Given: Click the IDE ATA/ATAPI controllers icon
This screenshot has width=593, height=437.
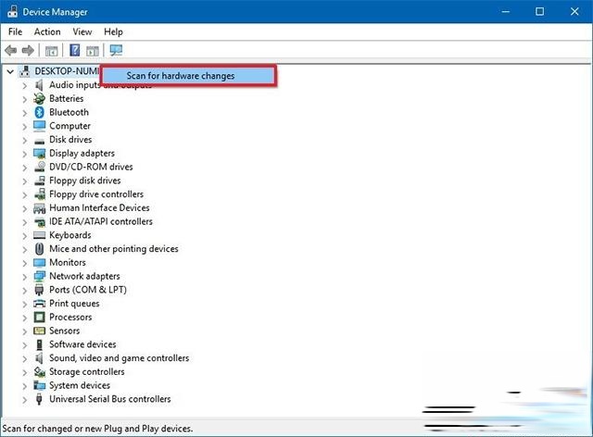Looking at the screenshot, I should click(39, 222).
